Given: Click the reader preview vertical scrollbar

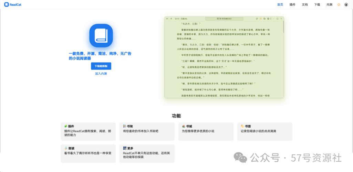Looking at the screenshot, I should click(283, 27).
